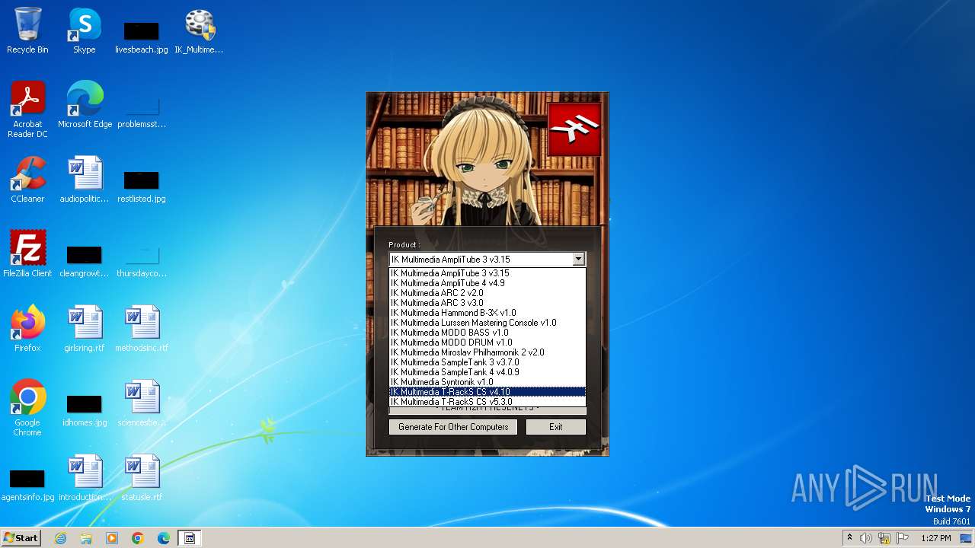Click the 1:27 PM taskbar clock

coord(936,538)
